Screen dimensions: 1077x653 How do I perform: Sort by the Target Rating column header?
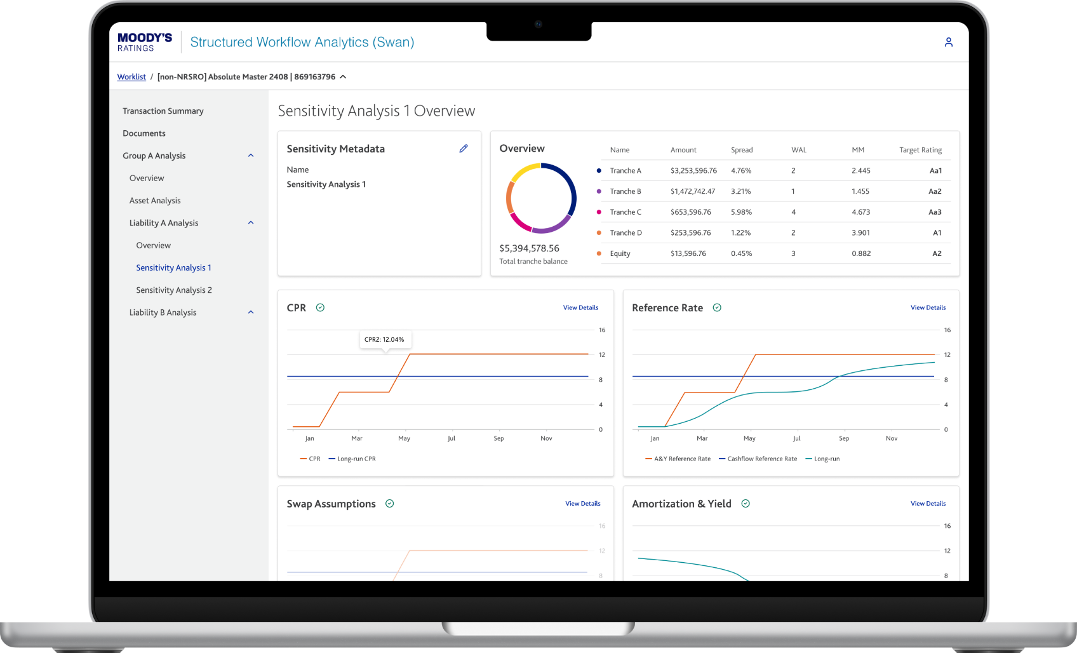pos(920,150)
